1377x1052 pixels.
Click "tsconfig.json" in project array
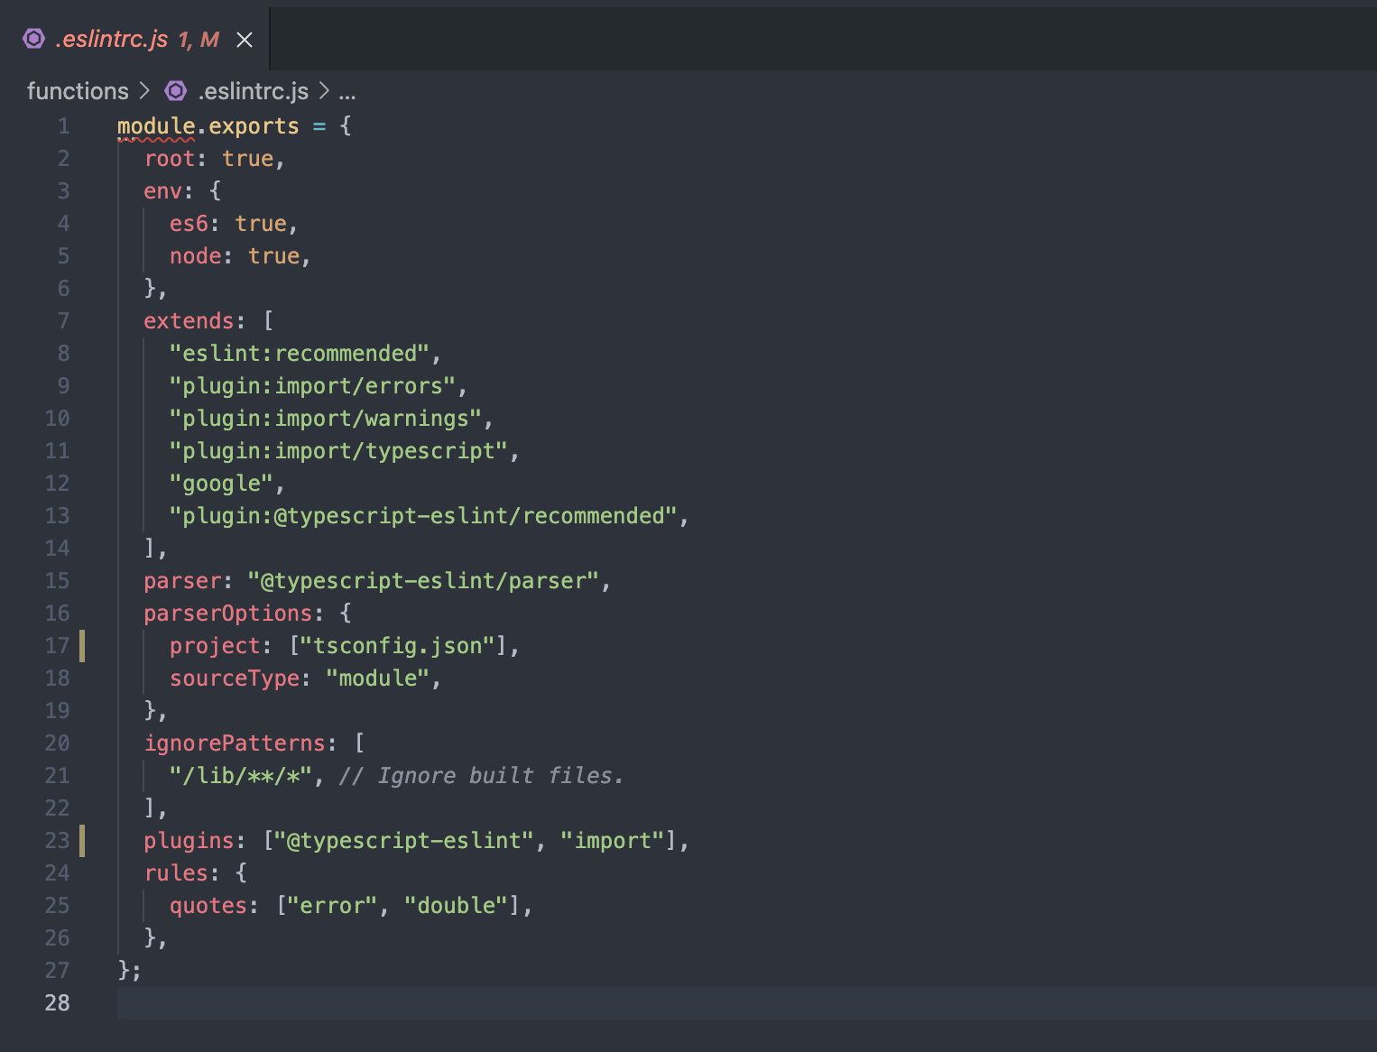tap(397, 646)
